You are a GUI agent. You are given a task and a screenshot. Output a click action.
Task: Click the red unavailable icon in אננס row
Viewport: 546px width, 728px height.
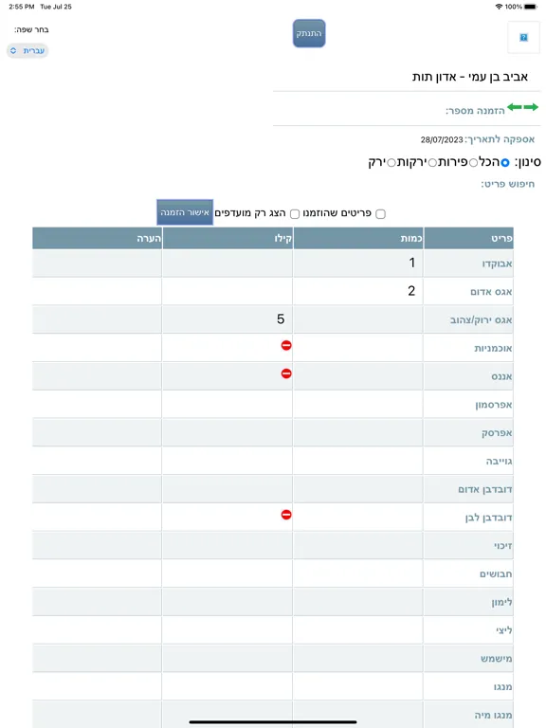pos(286,373)
